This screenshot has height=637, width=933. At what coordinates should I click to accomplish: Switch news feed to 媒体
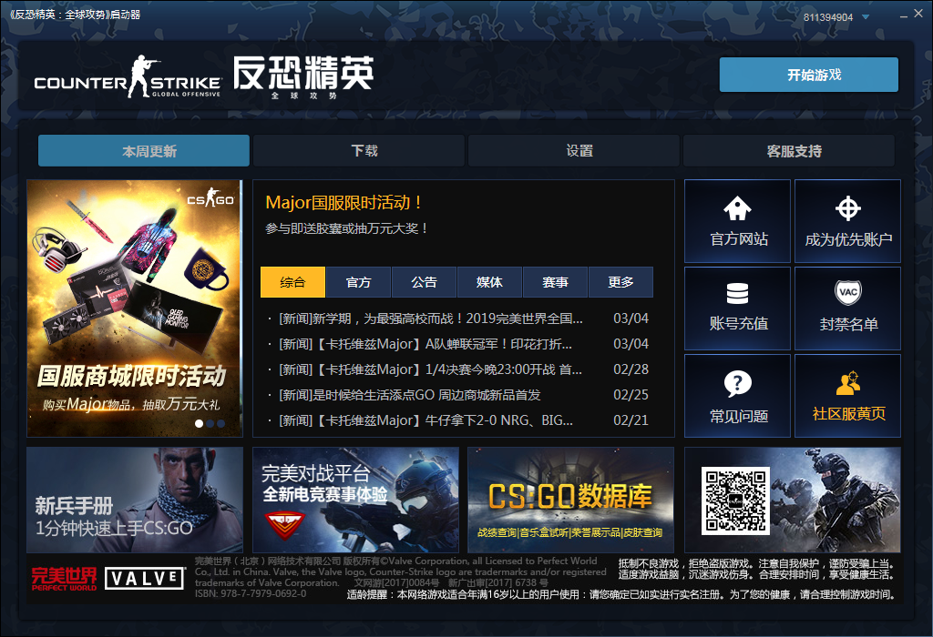[x=489, y=282]
